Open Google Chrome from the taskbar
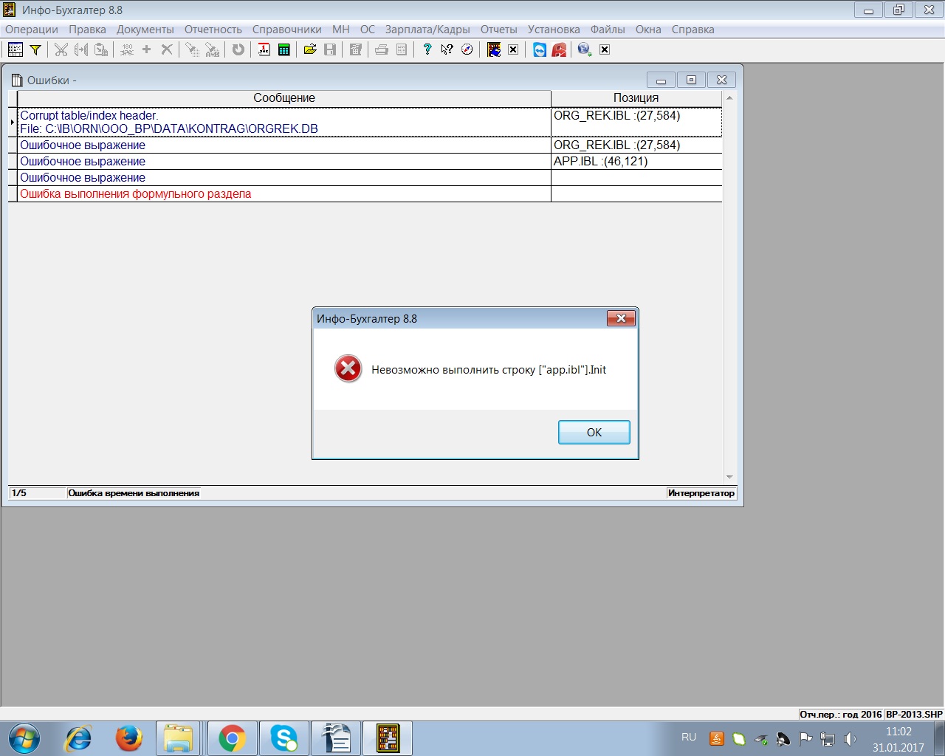This screenshot has height=756, width=945. pyautogui.click(x=232, y=738)
